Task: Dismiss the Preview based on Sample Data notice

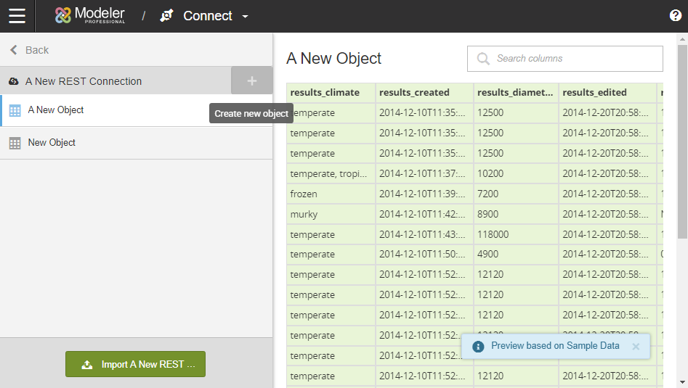Action: click(x=636, y=347)
